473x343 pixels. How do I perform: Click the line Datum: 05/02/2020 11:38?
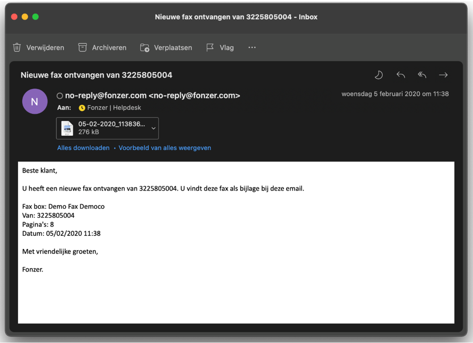(x=61, y=234)
